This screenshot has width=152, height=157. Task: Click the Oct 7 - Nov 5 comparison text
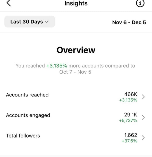[75, 72]
